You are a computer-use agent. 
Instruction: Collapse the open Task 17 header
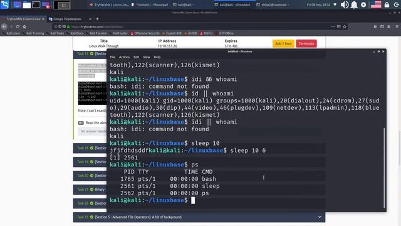(90, 54)
